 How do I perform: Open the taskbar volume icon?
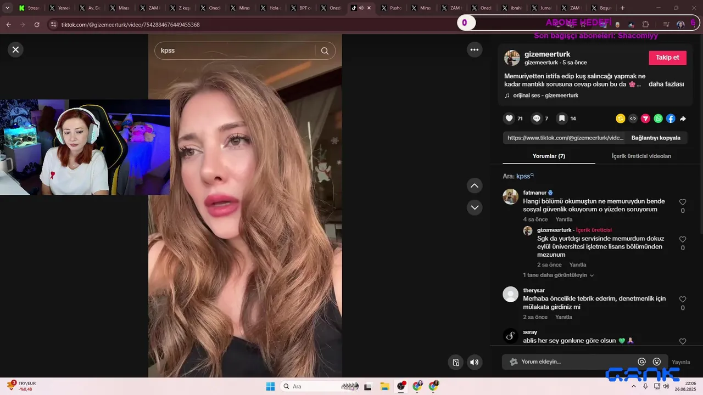[667, 386]
